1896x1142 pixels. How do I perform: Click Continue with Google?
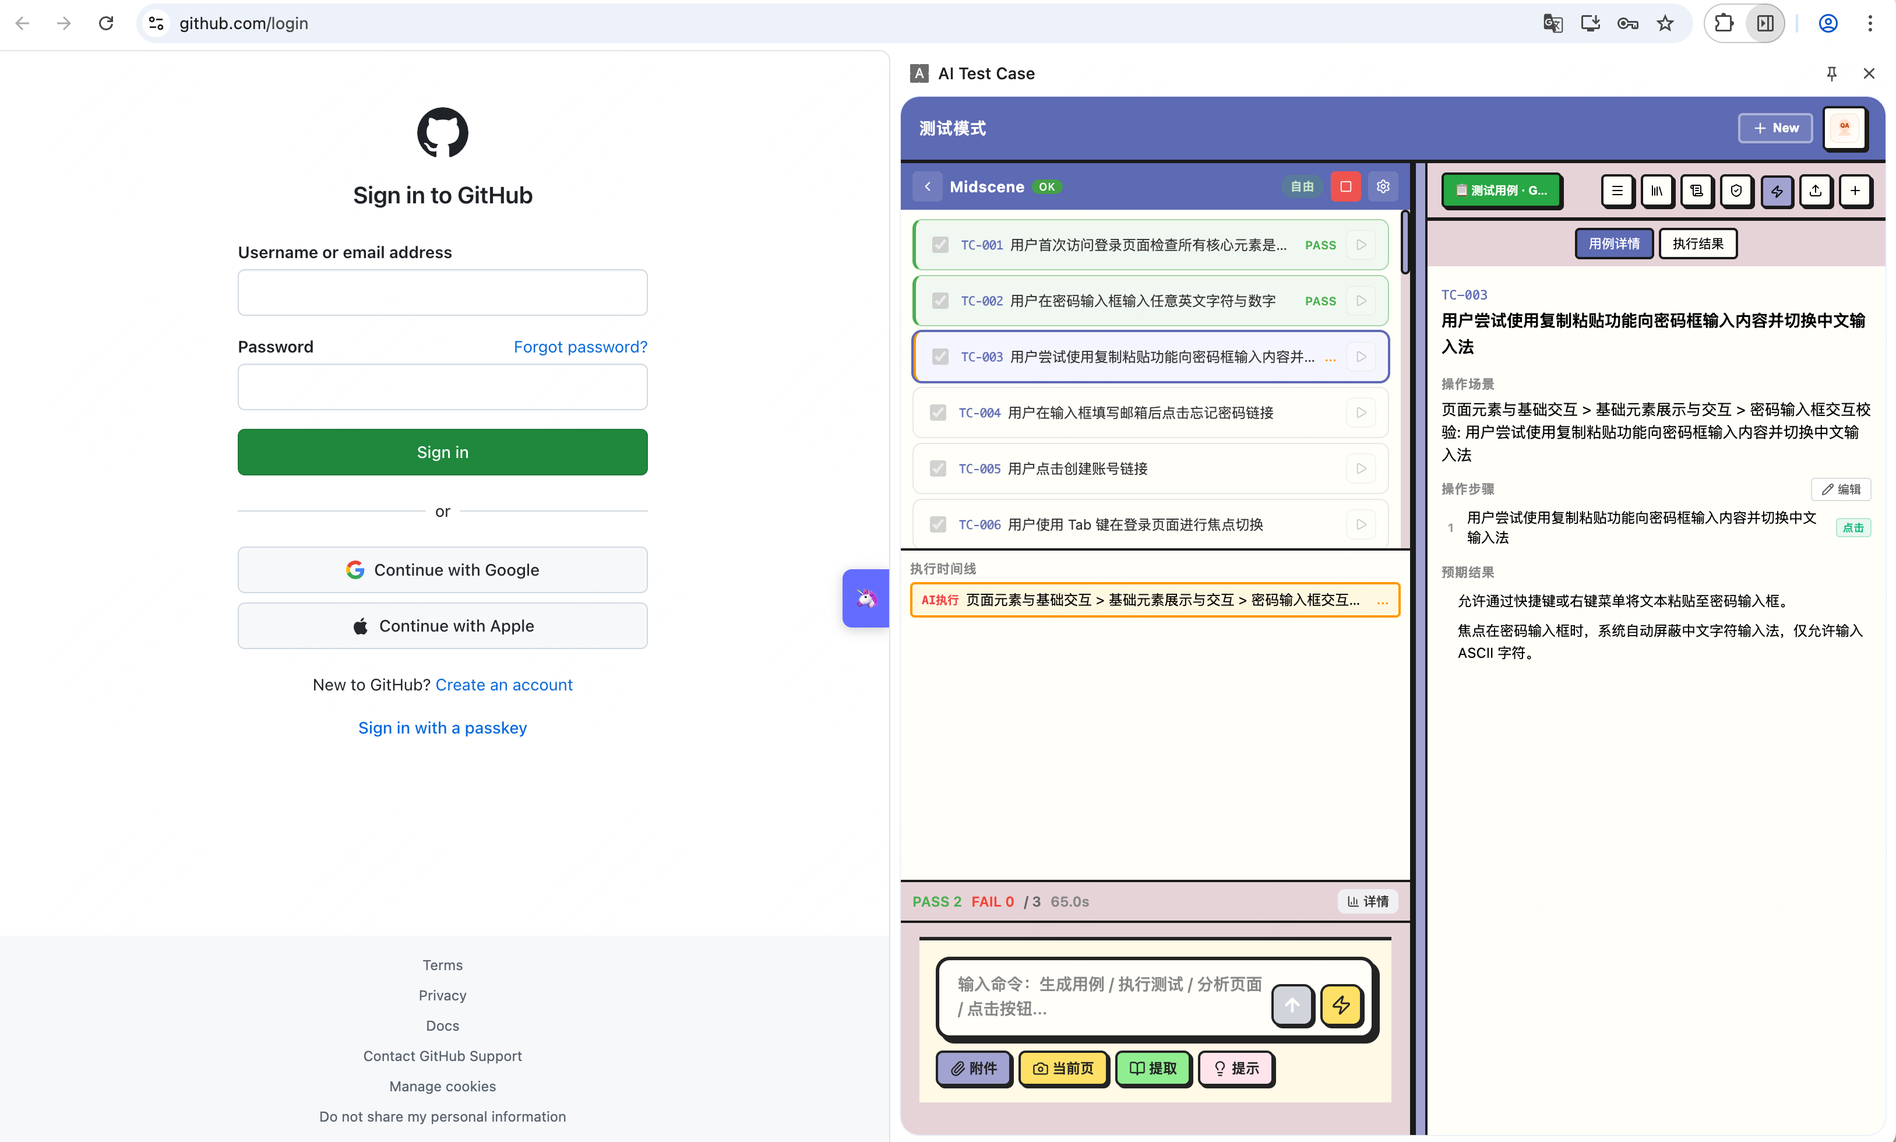(x=442, y=570)
